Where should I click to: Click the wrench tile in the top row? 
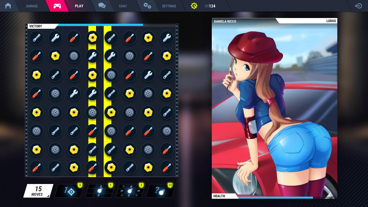coord(55,38)
